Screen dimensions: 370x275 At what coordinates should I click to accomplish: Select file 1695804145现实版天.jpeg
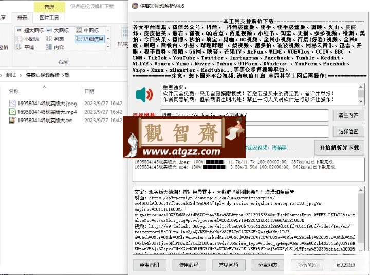[x=47, y=104]
